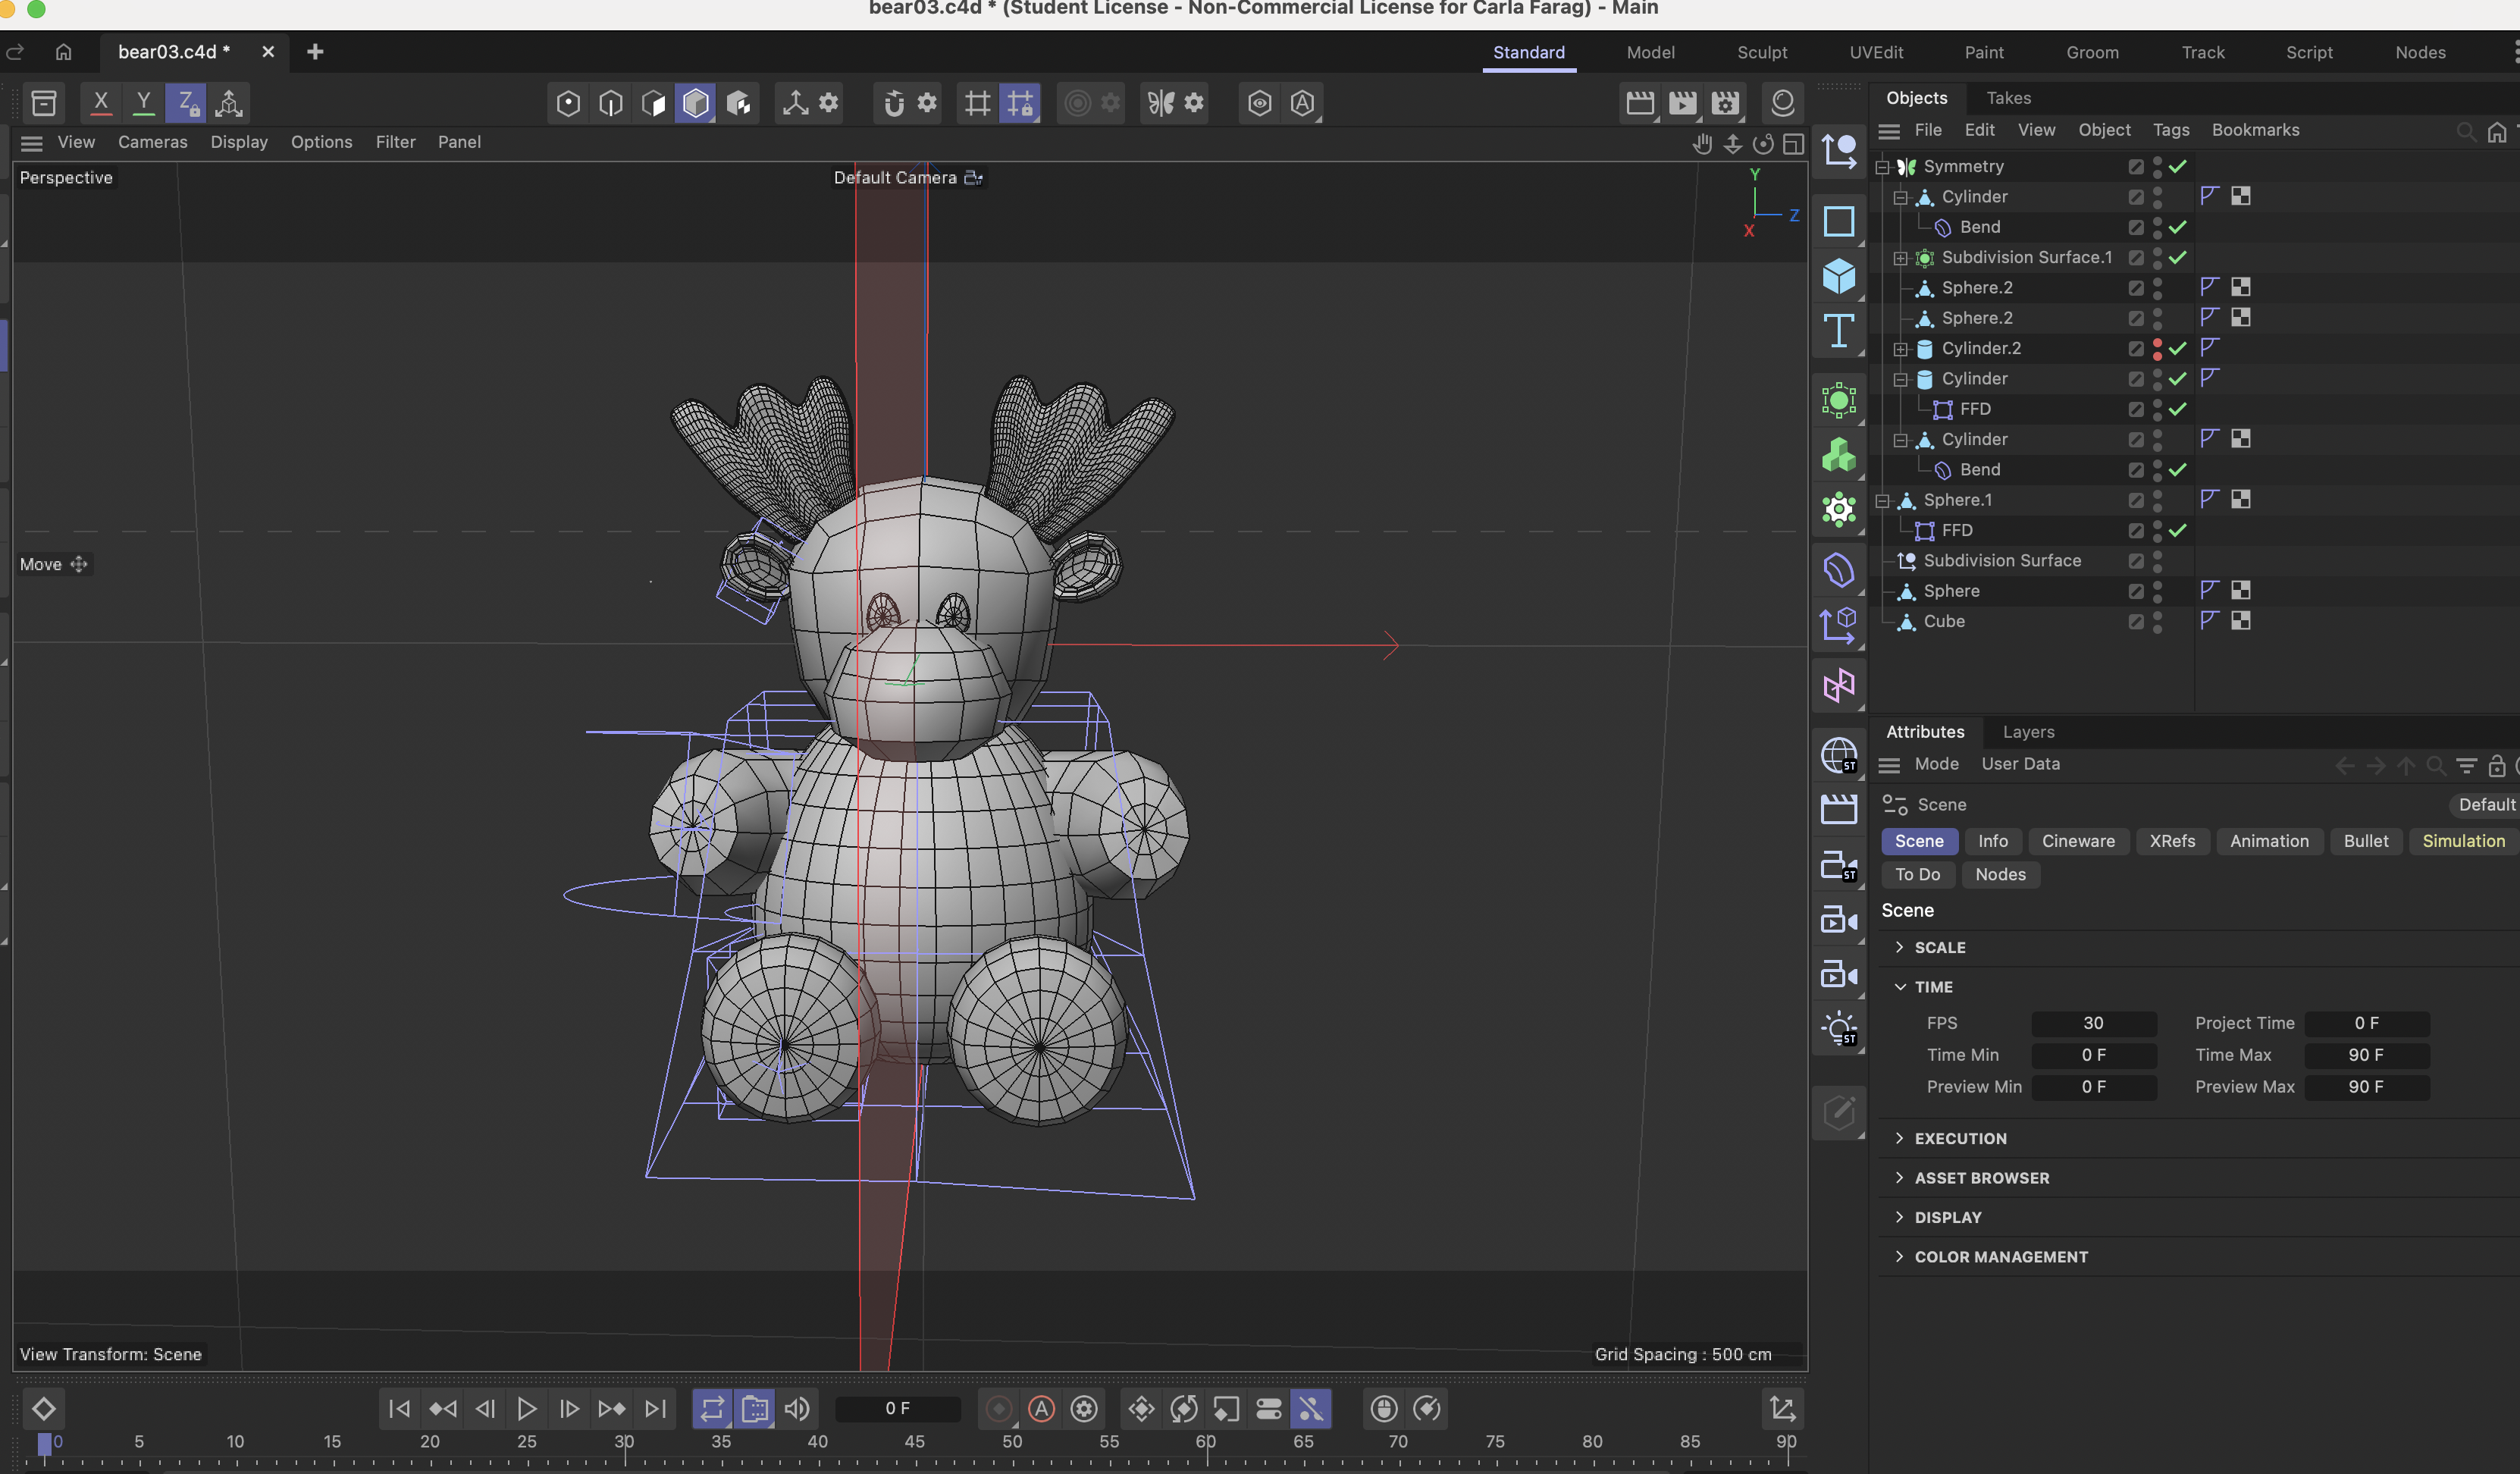The height and width of the screenshot is (1474, 2520).
Task: Open the Cameras viewport menu
Action: tap(152, 142)
